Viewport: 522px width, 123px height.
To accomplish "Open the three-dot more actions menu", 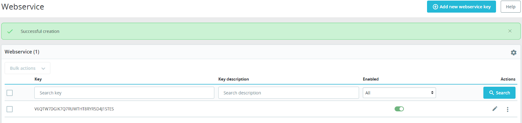I will [508, 109].
